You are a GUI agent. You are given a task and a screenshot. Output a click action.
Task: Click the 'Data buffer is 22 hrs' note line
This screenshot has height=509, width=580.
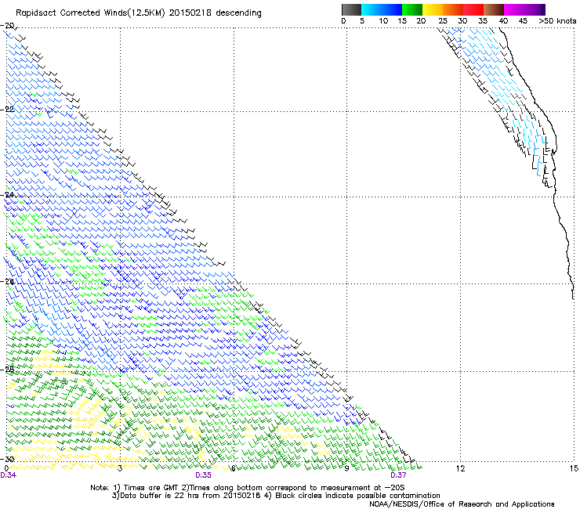coord(276,496)
